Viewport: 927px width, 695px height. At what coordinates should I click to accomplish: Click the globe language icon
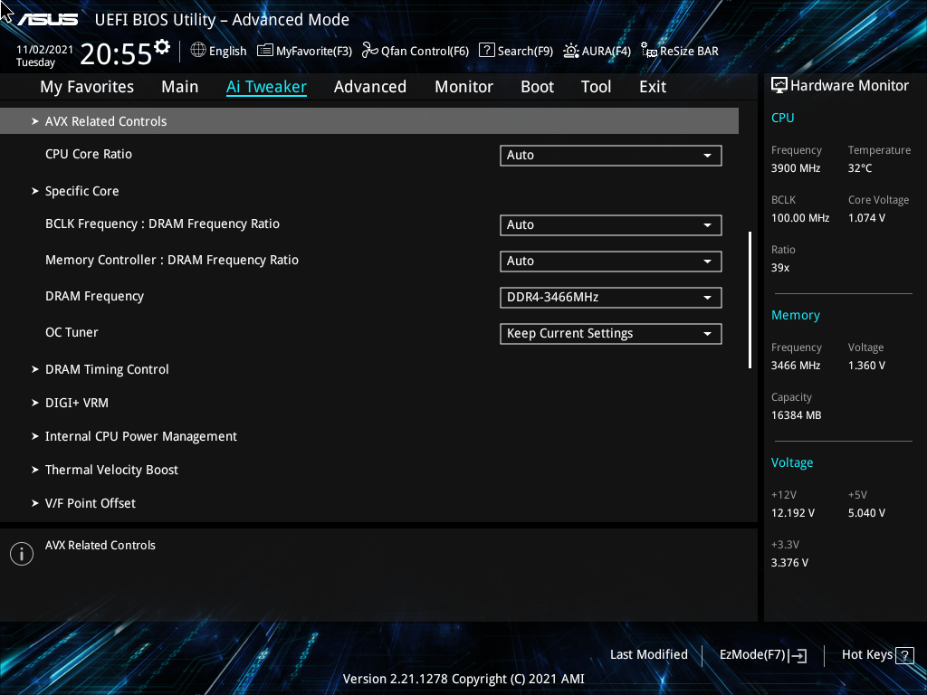[x=198, y=51]
